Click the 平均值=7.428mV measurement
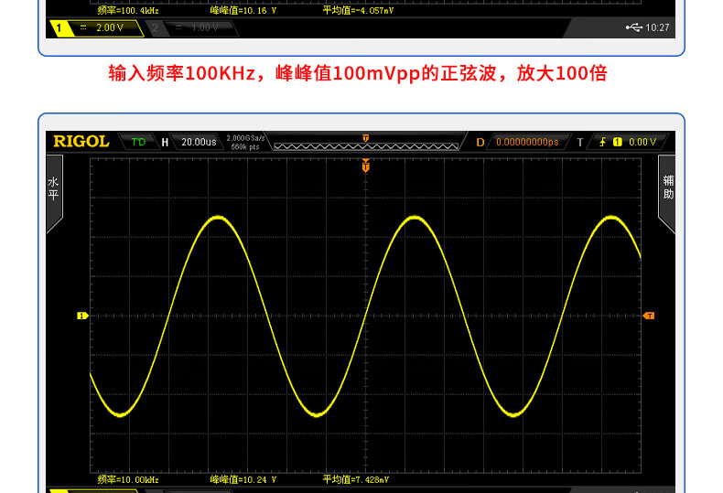Viewport: 723px width, 493px height. click(x=356, y=479)
